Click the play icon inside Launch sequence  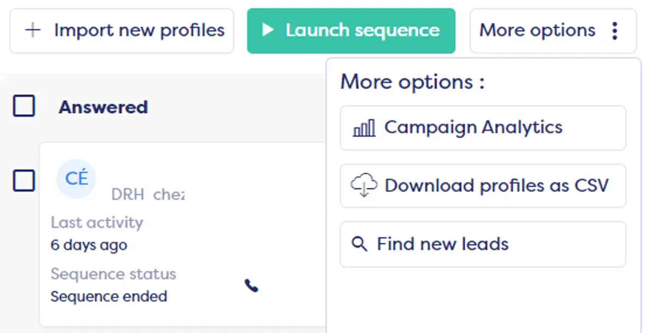tap(268, 31)
